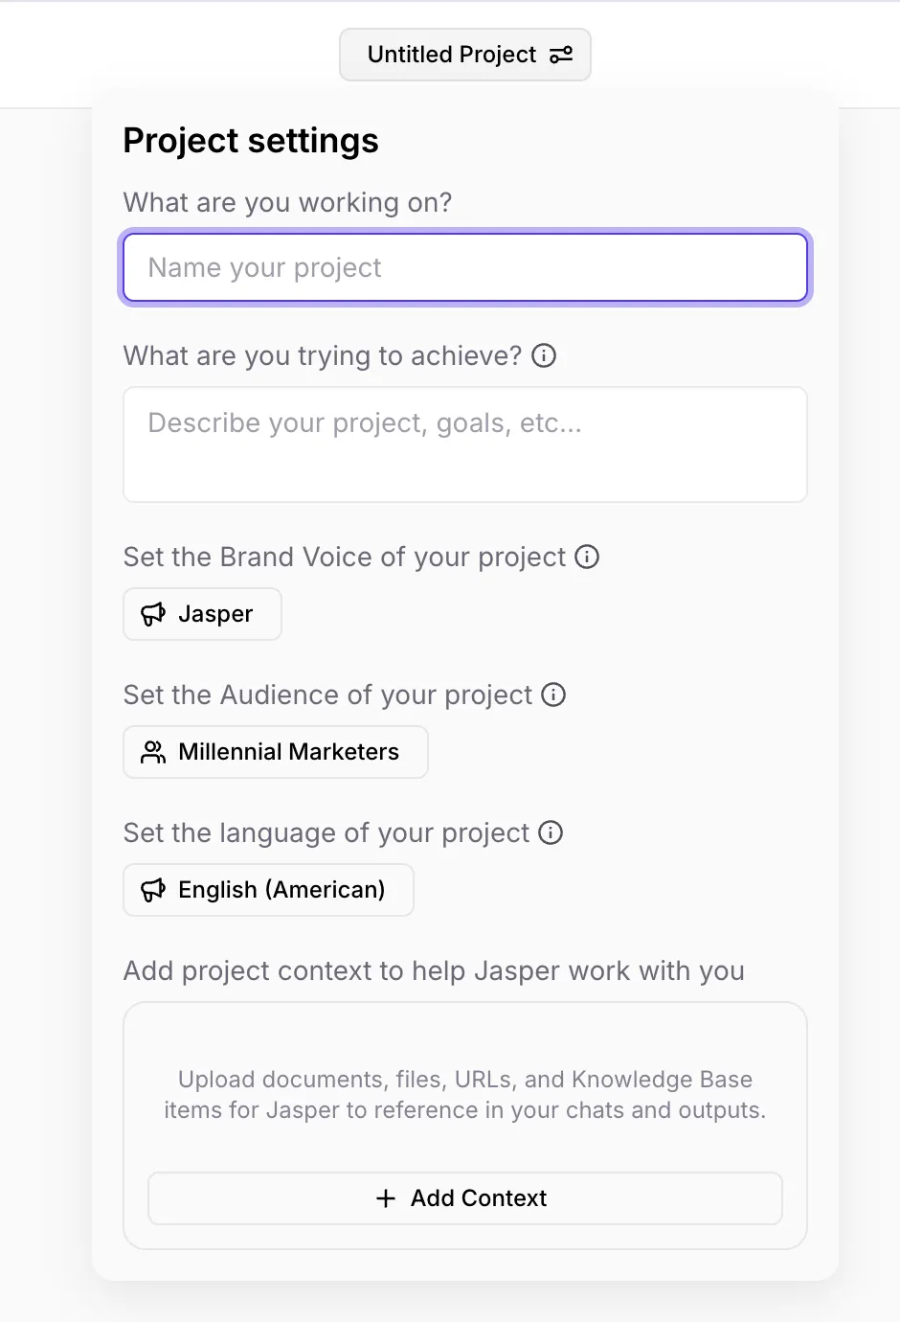This screenshot has height=1322, width=900.
Task: Click the megaphone icon on Jasper chip
Action: (153, 614)
